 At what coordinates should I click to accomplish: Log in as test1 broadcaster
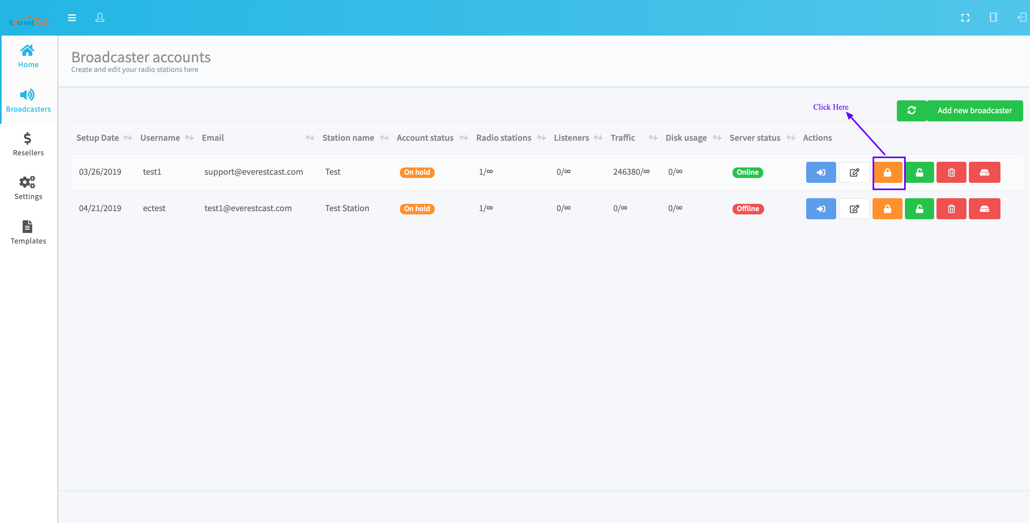coord(821,172)
